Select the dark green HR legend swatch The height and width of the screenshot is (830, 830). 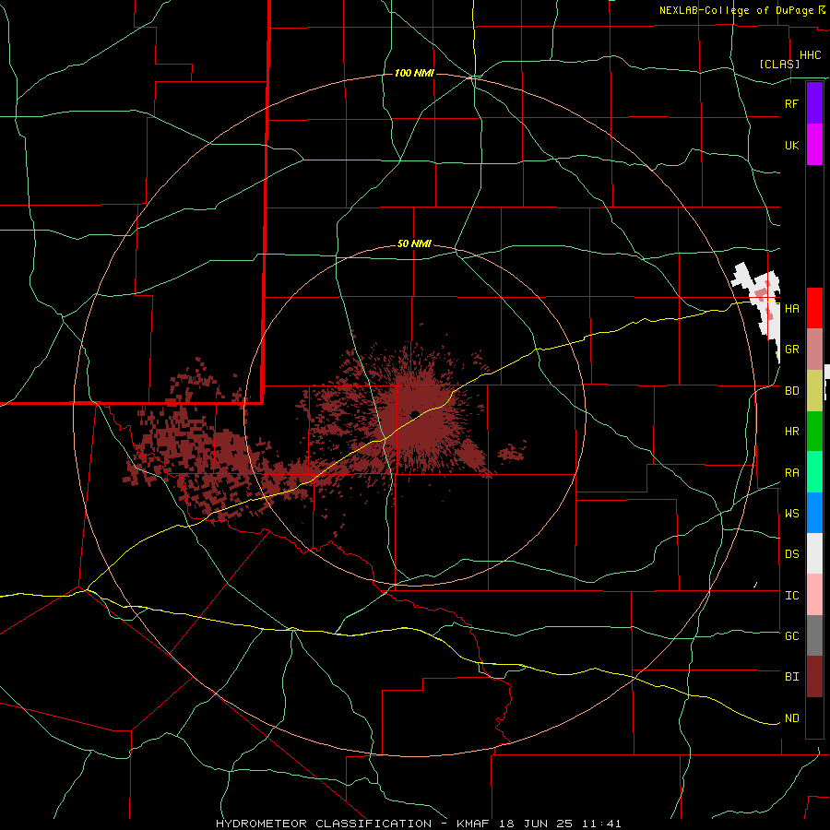click(814, 431)
